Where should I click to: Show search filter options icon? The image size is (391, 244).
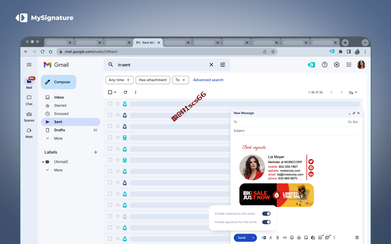pos(223,65)
